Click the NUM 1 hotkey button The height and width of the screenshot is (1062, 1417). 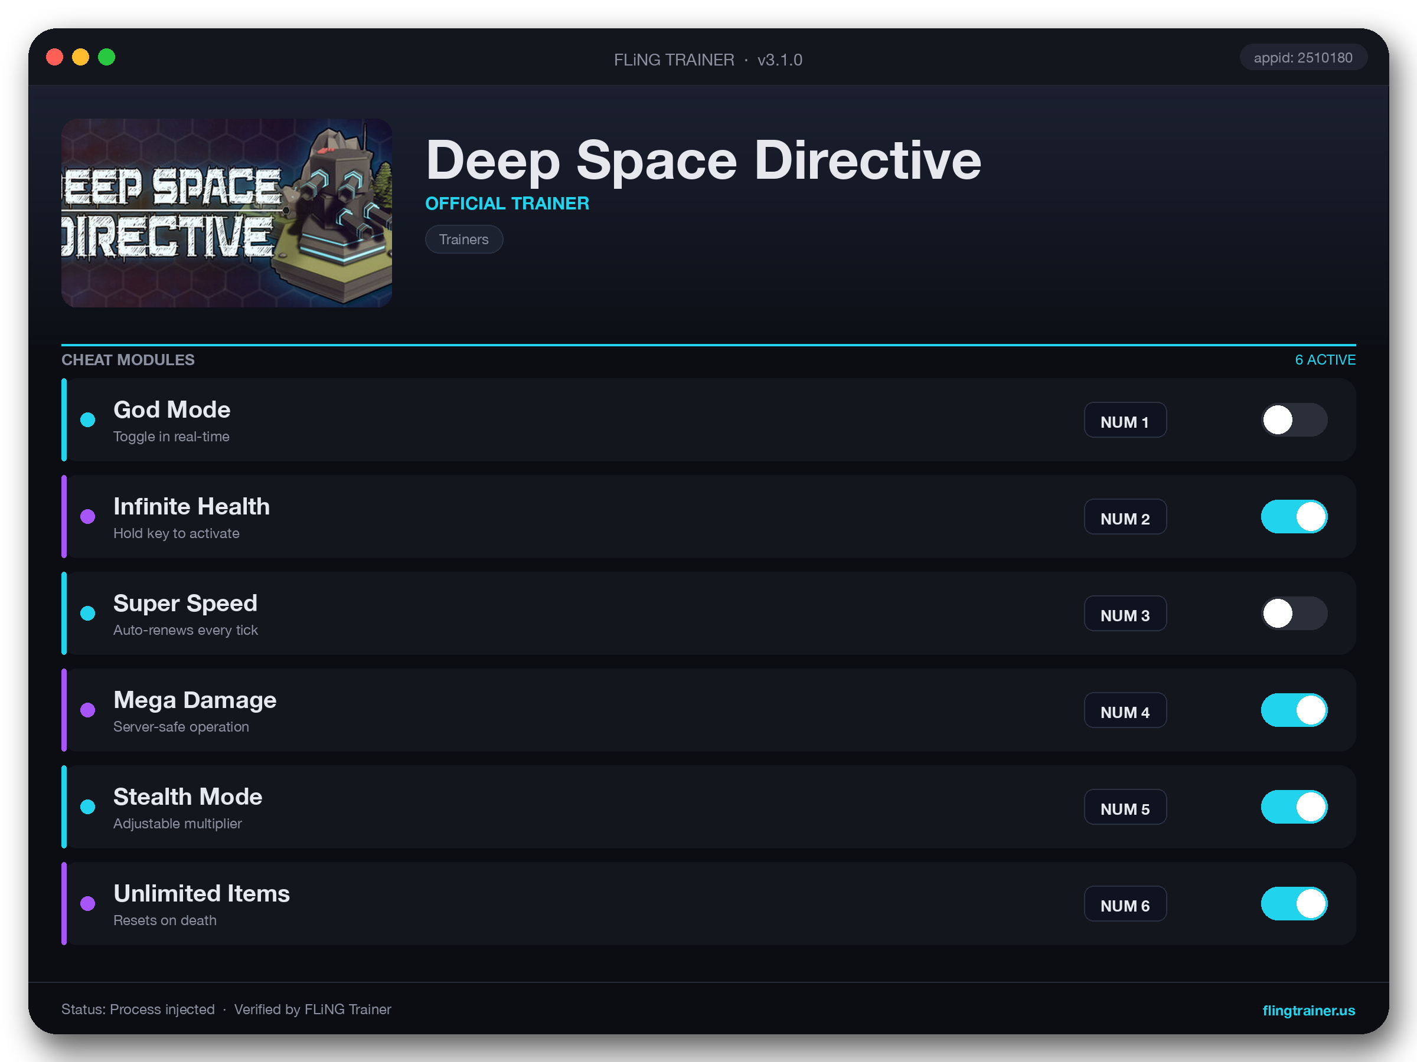(x=1125, y=420)
